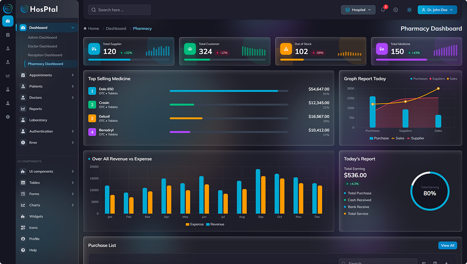The height and width of the screenshot is (264, 467).
Task: Toggle the Expense series in the legend
Action: coord(195,224)
